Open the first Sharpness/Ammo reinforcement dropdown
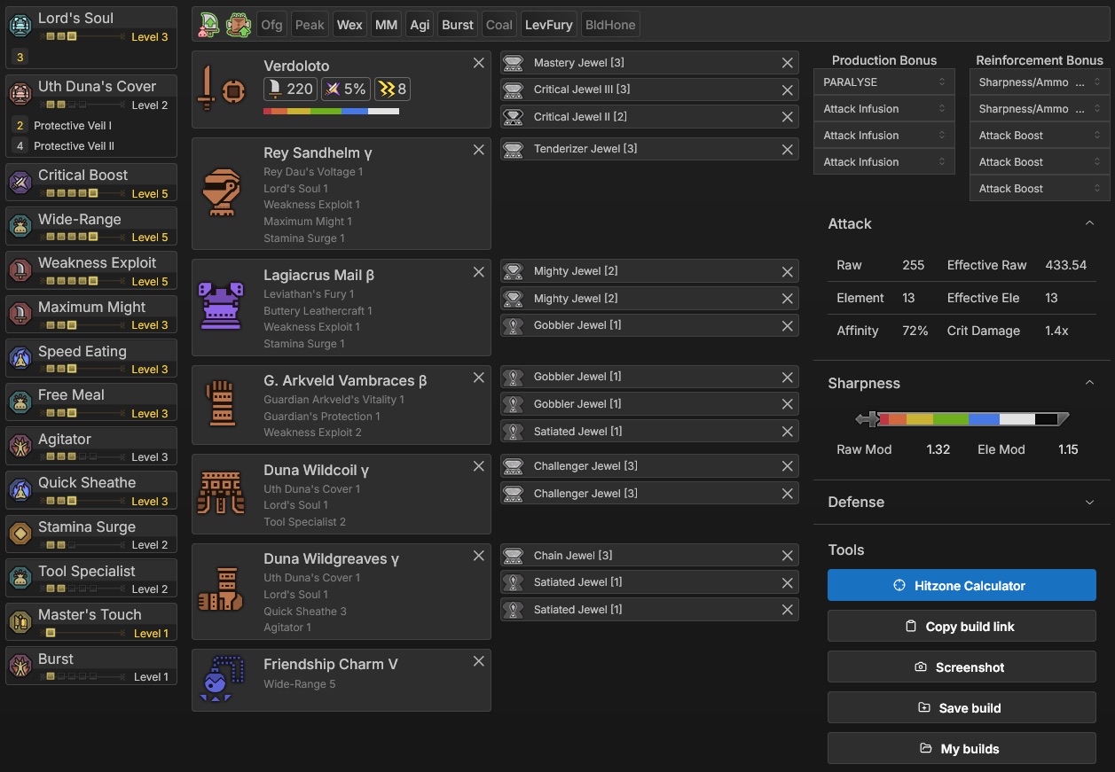The height and width of the screenshot is (772, 1115). pyautogui.click(x=1040, y=82)
